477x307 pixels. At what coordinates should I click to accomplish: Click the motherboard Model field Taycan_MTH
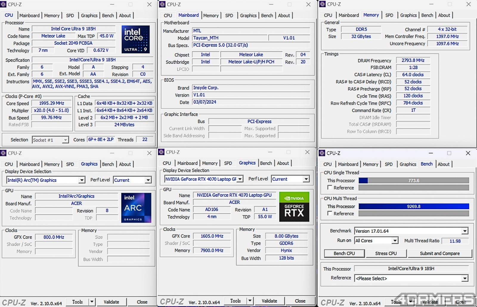click(x=229, y=38)
